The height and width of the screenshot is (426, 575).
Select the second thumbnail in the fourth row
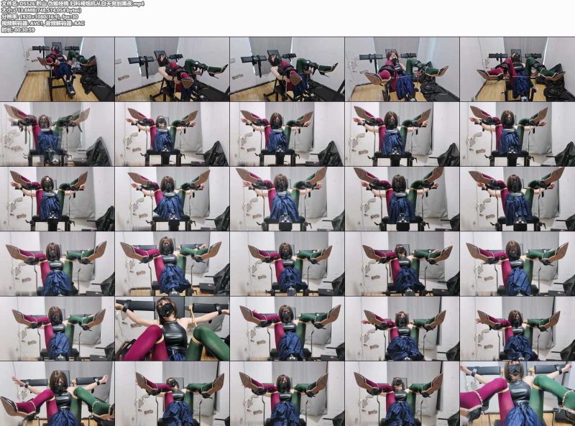click(x=172, y=264)
